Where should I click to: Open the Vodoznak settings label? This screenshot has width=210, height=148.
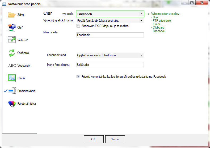coord(24,66)
